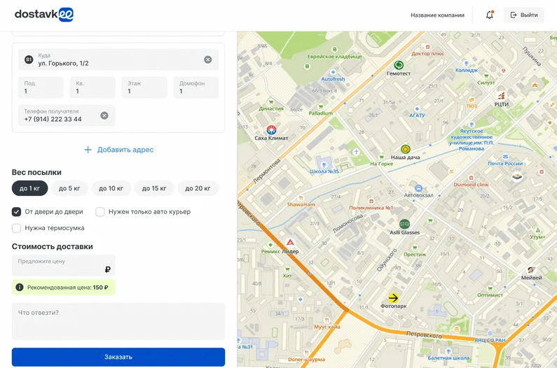Click the recommended price info icon
The height and width of the screenshot is (368, 557).
click(x=20, y=287)
